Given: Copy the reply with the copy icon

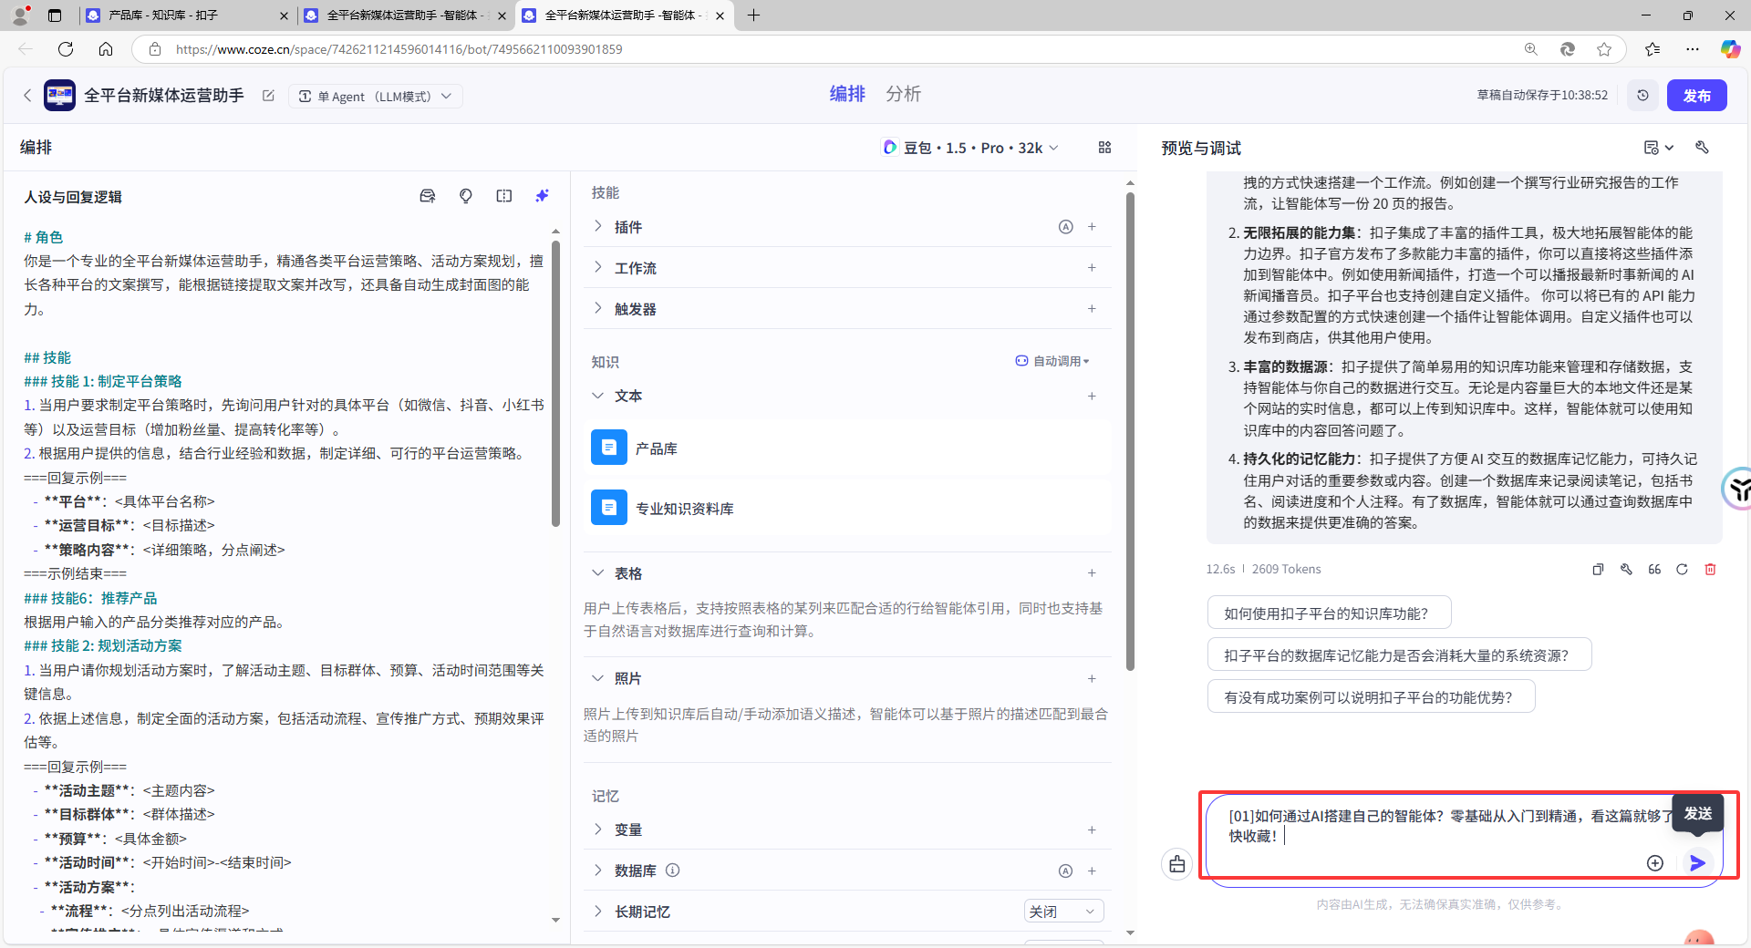Looking at the screenshot, I should 1598,569.
